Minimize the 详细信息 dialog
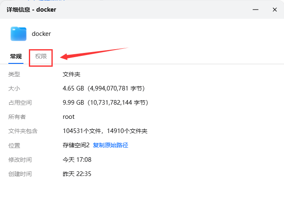 pos(256,10)
